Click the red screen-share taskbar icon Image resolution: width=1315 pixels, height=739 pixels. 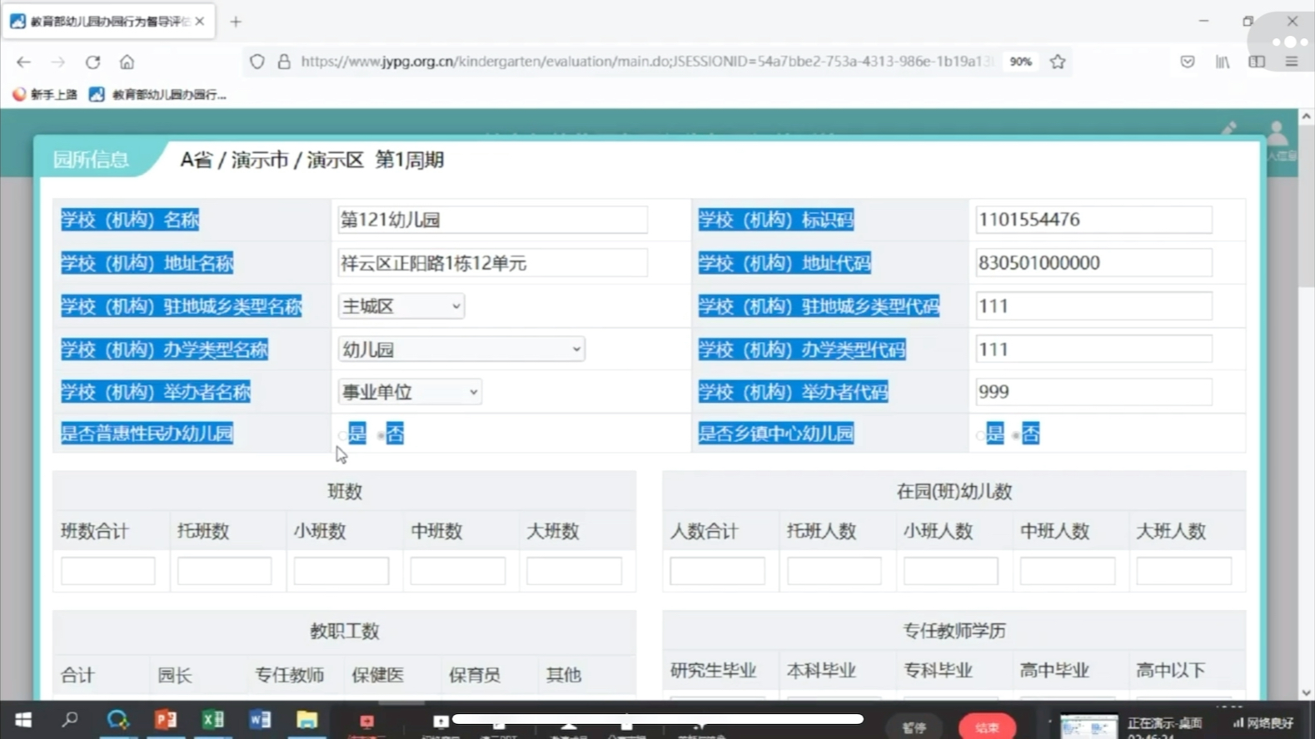point(366,722)
